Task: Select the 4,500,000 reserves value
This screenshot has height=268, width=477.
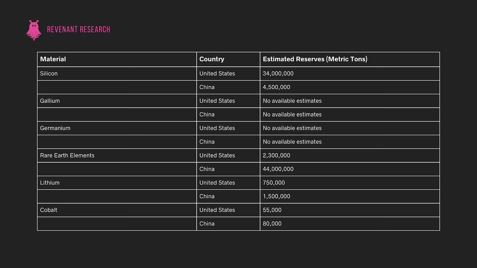Action: tap(277, 87)
